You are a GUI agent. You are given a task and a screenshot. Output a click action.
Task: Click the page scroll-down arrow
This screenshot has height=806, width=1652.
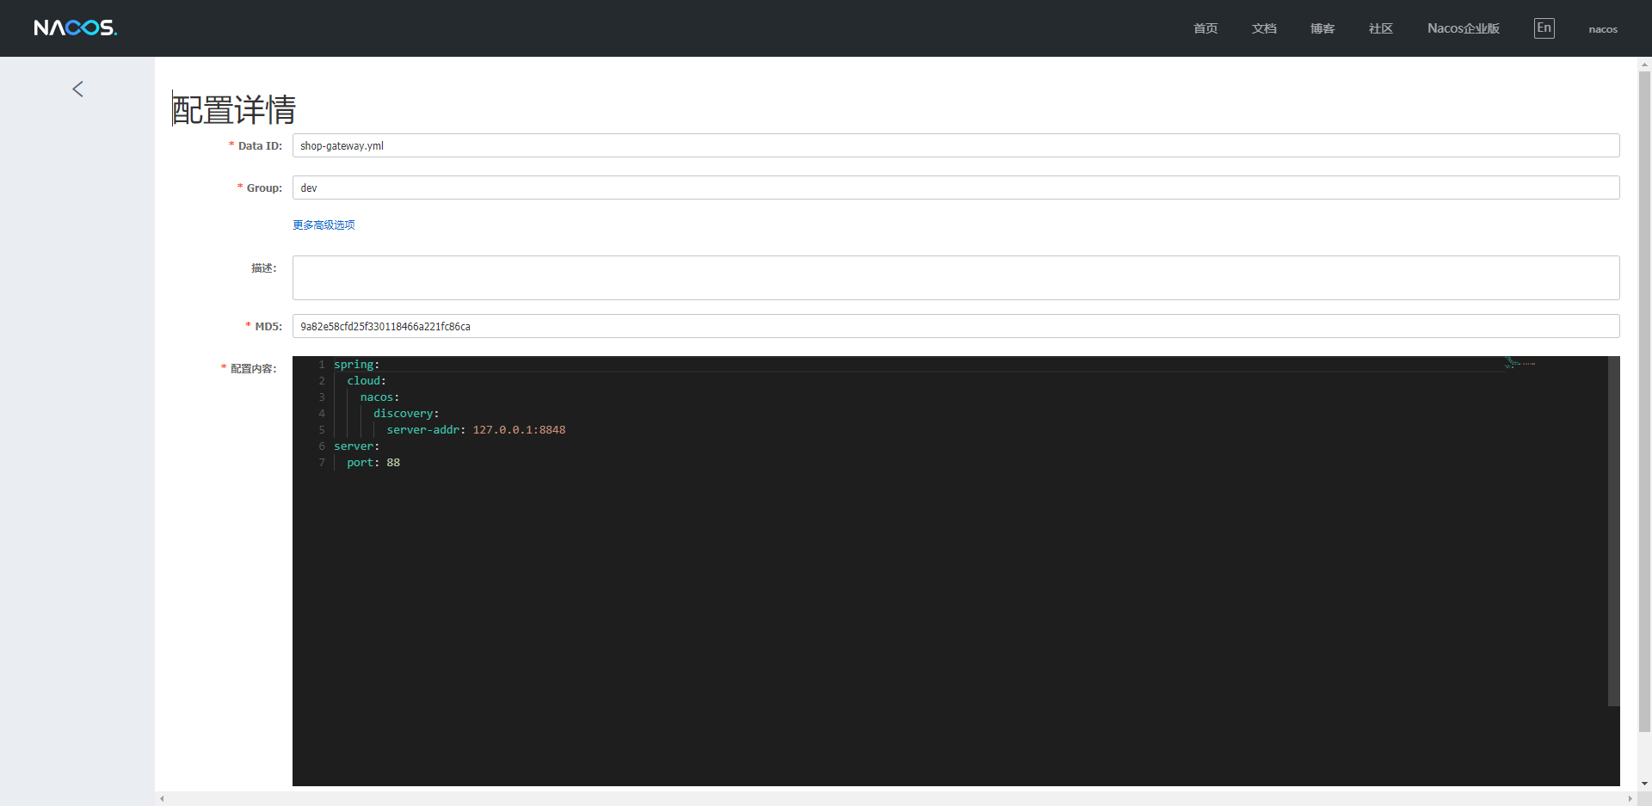(x=1644, y=784)
